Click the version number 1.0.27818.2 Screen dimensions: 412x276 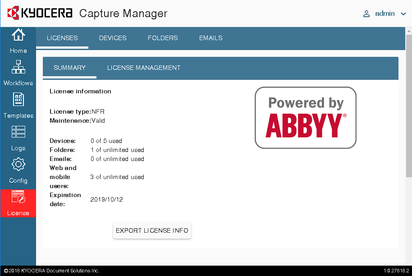(396, 271)
